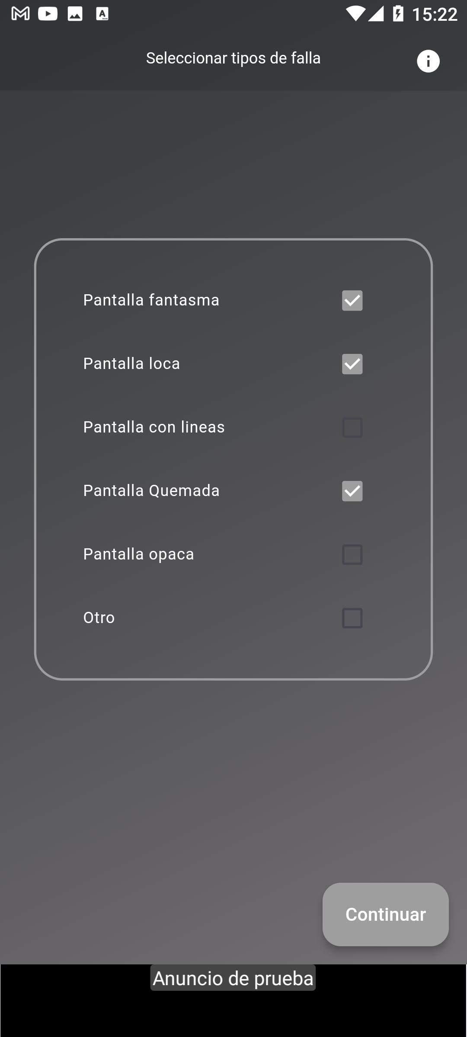Uncheck the Pantalla Quemada checkbox

[352, 491]
